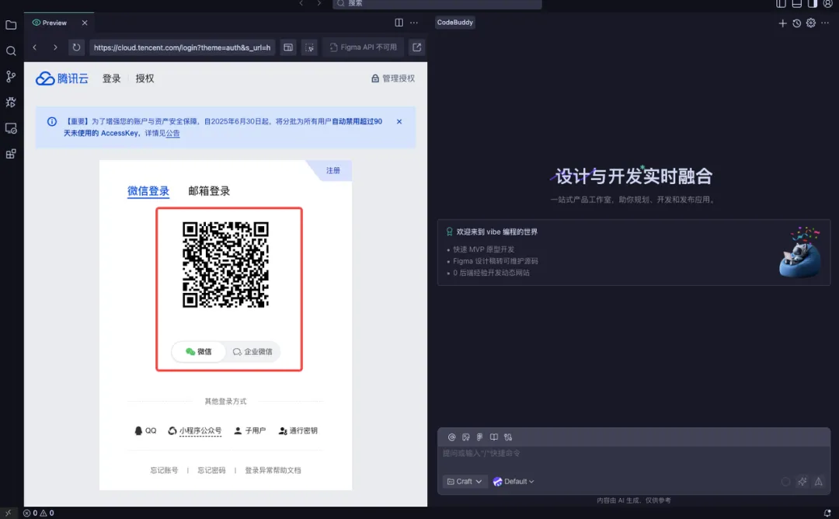Click the Figma API 不可用 button
Screen dimensions: 839x519
pos(364,47)
